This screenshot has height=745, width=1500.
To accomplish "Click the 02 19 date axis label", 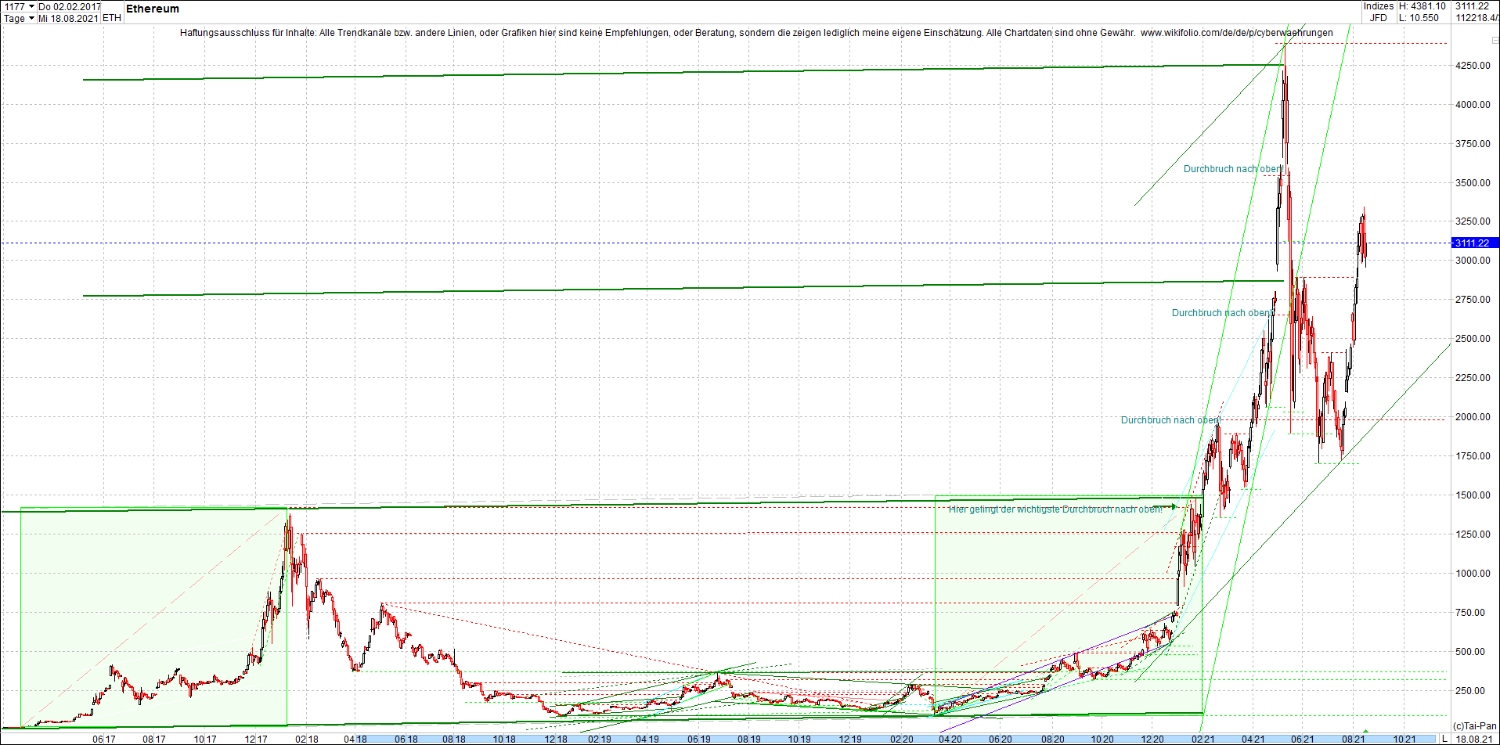I will pyautogui.click(x=600, y=740).
